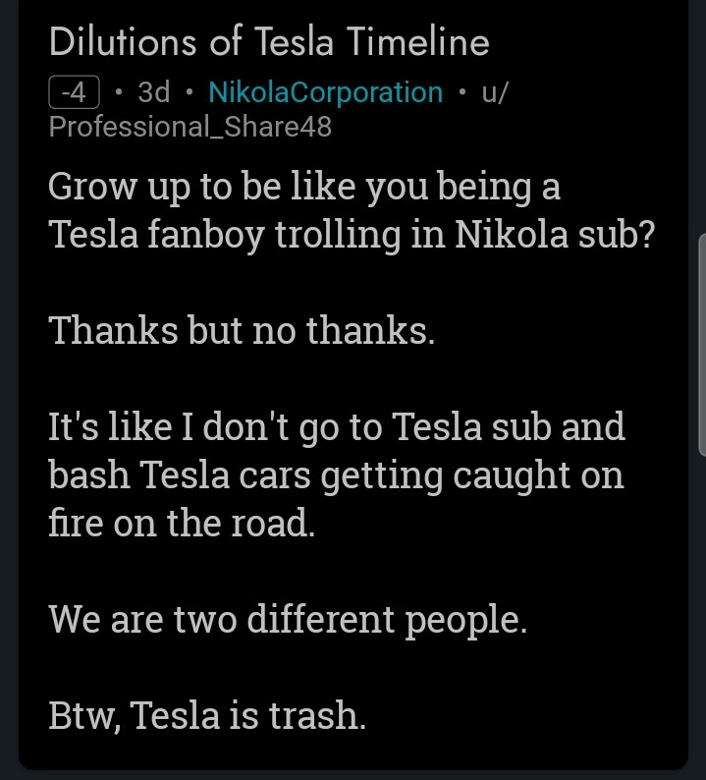Open the "Dilutions of Tesla Timeline" post title

pyautogui.click(x=268, y=42)
